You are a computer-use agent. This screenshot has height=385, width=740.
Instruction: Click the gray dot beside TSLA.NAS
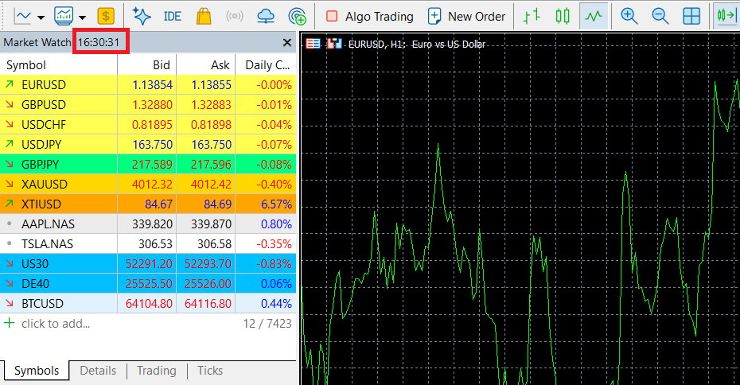(10, 243)
